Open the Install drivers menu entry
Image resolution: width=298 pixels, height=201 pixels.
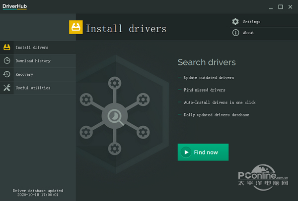[x=38, y=48]
